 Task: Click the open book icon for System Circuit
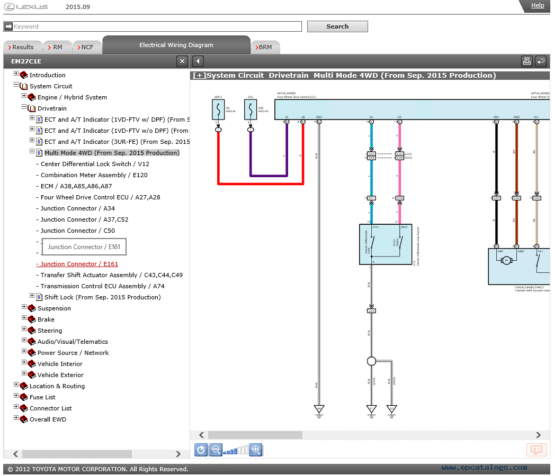tap(24, 86)
